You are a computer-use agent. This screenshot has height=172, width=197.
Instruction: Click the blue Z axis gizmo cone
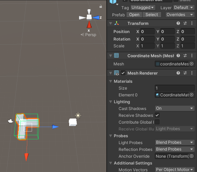[x=96, y=18]
